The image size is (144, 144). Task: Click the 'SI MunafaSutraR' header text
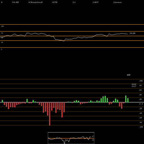(35, 2)
